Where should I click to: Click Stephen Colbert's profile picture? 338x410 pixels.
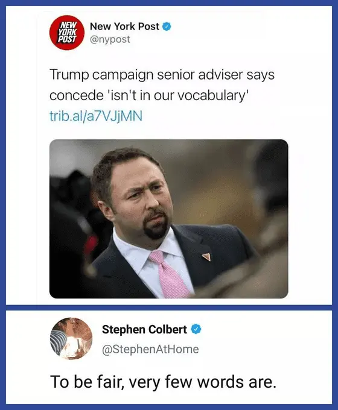[71, 339]
